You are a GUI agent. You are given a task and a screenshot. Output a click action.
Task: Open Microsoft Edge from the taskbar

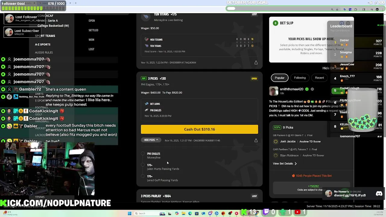coord(190,213)
